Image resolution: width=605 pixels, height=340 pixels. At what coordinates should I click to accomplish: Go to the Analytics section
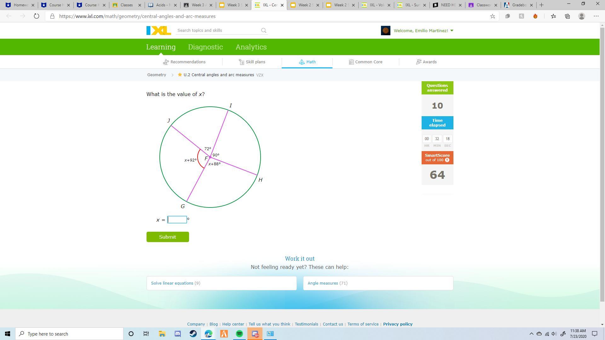(251, 47)
